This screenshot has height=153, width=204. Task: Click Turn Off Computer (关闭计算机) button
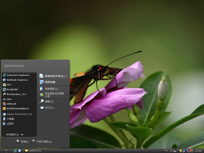click(x=42, y=142)
